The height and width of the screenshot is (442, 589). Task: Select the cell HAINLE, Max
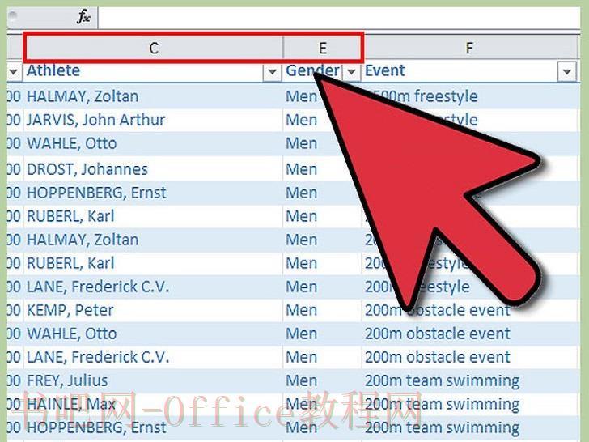(x=152, y=404)
